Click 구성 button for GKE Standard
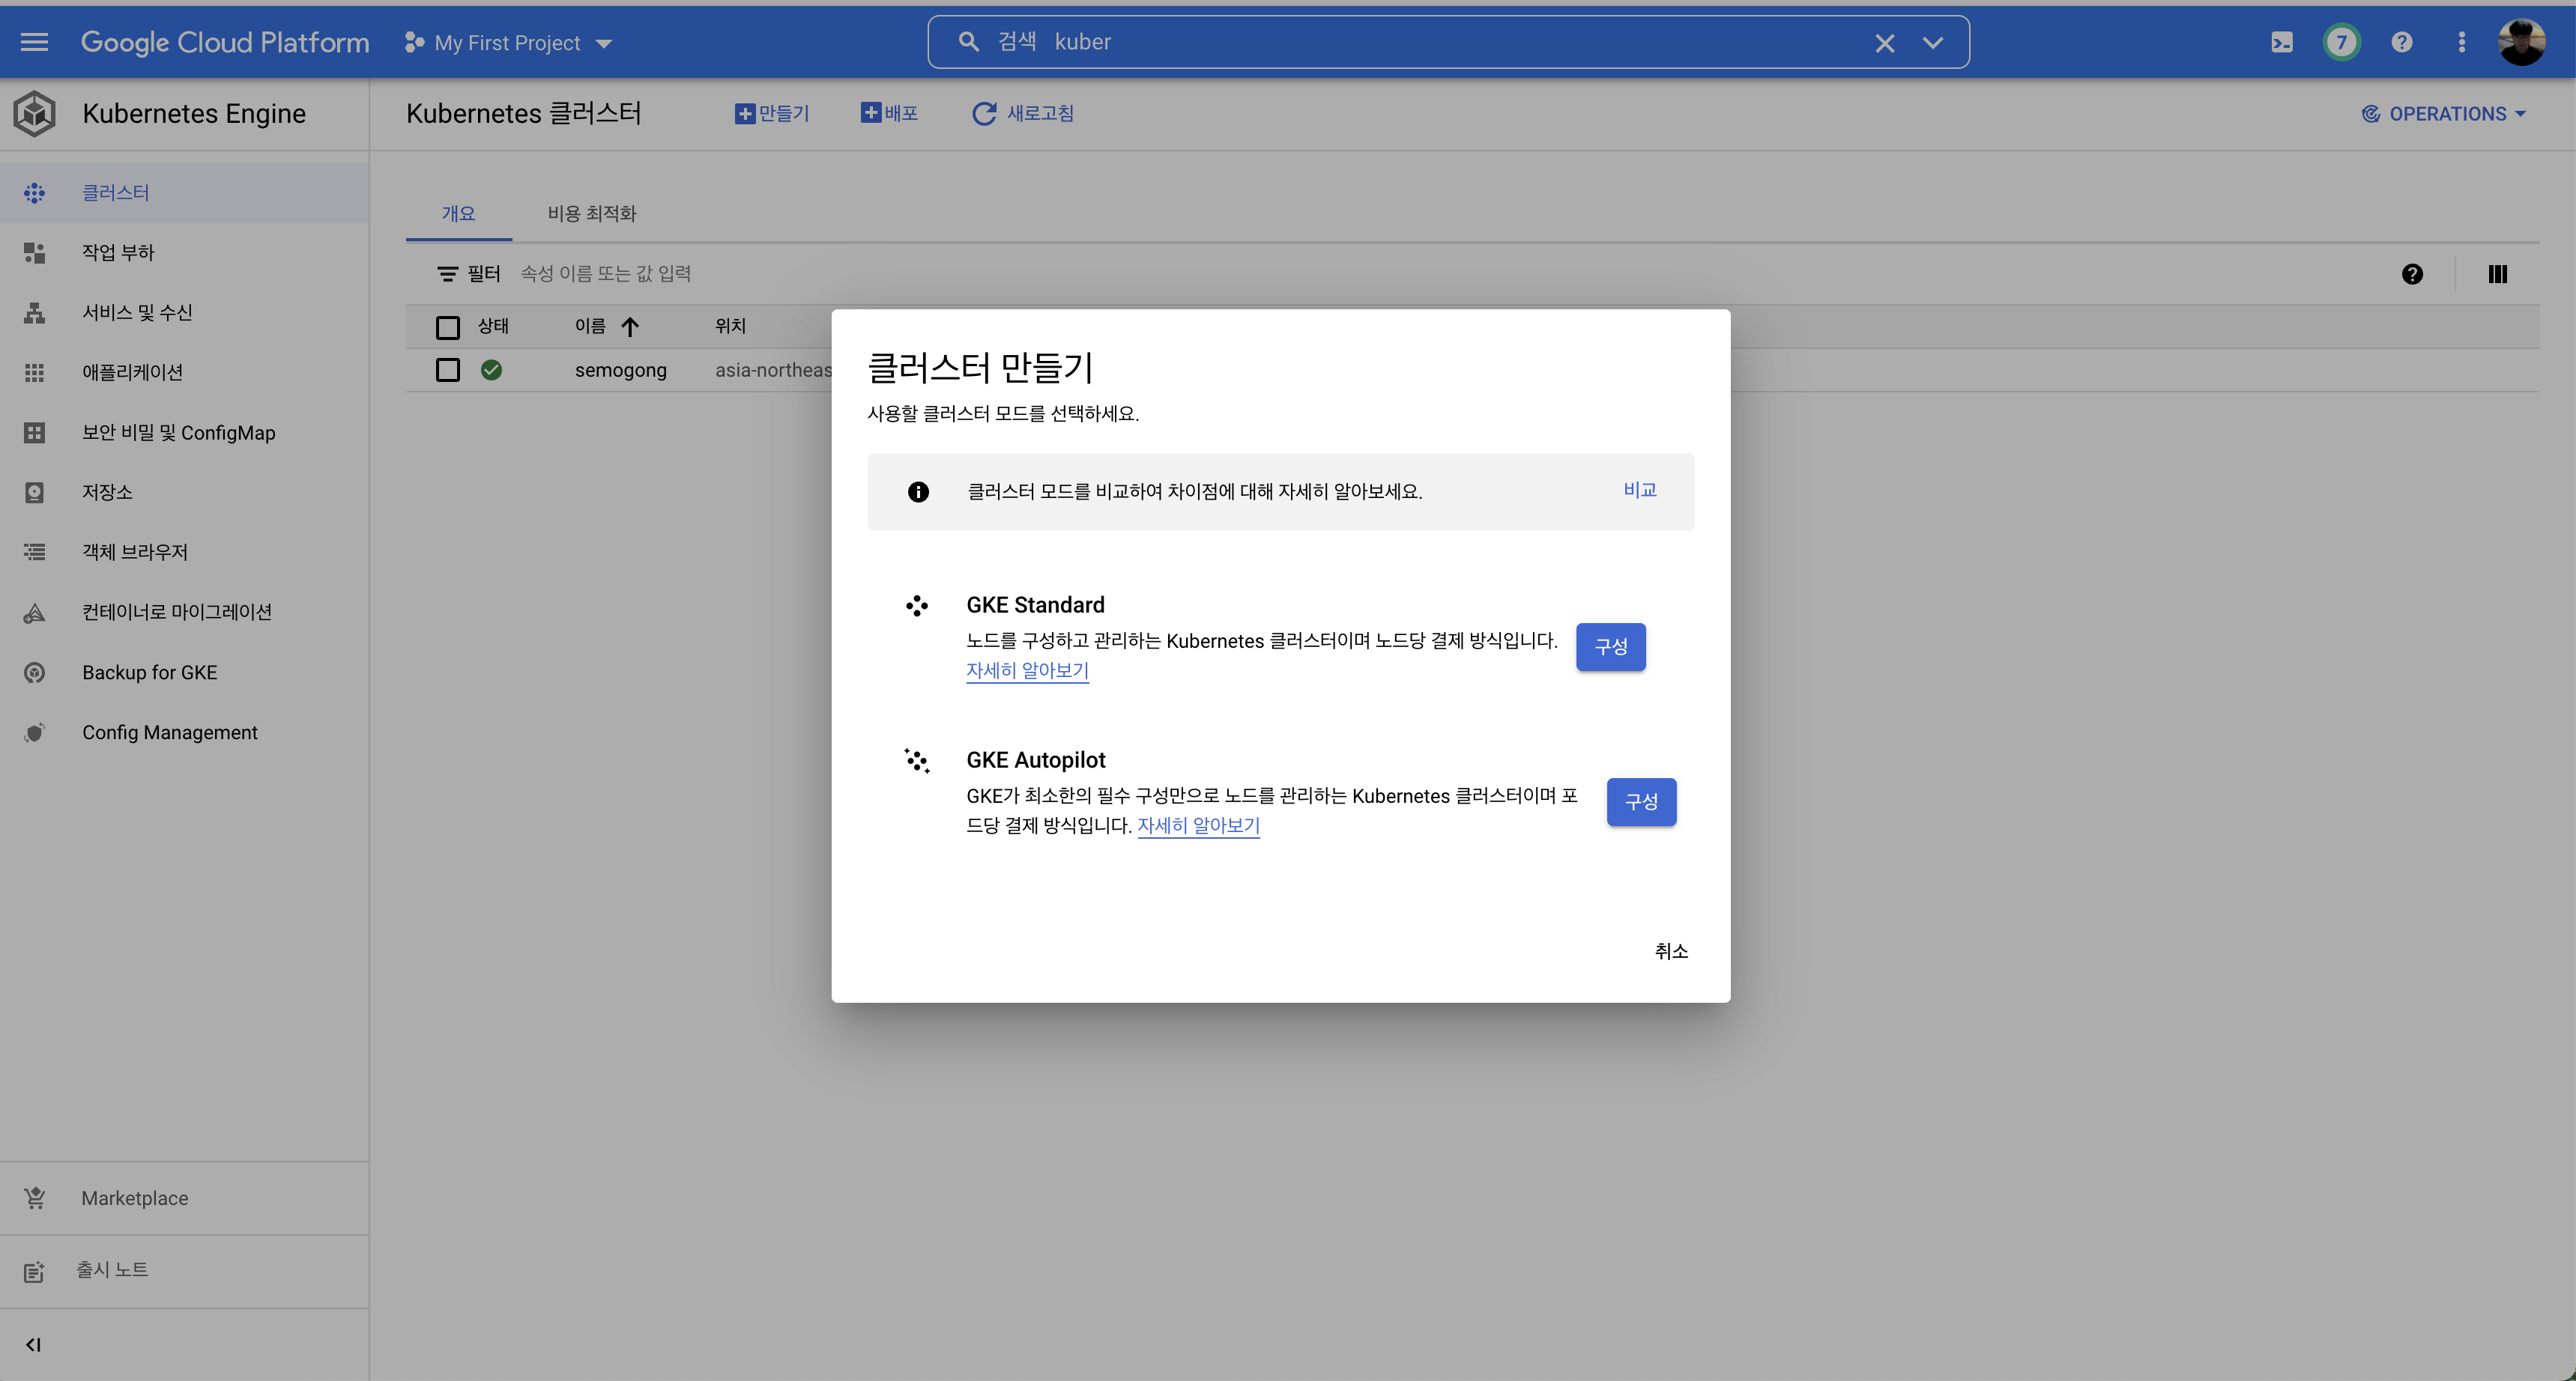 coord(1610,646)
